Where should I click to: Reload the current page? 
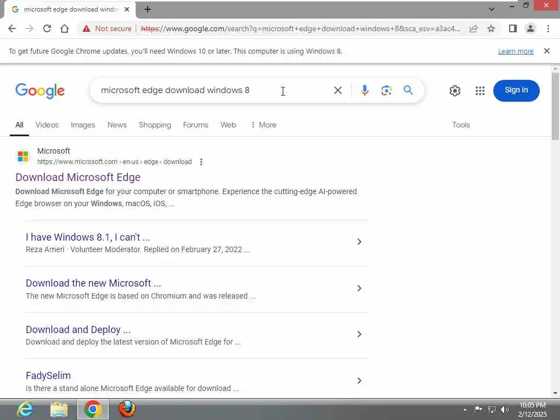click(x=47, y=28)
